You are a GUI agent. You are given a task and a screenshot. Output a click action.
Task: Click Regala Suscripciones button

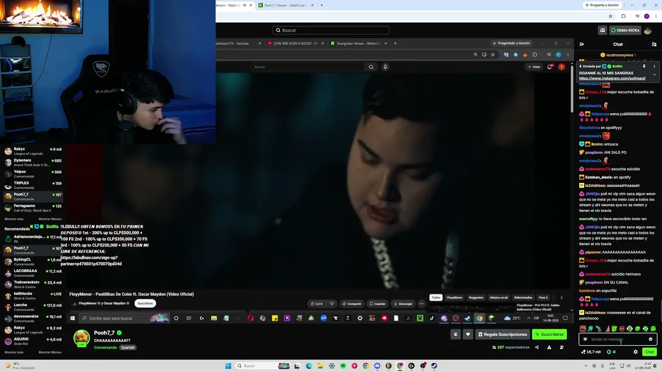[x=502, y=334]
